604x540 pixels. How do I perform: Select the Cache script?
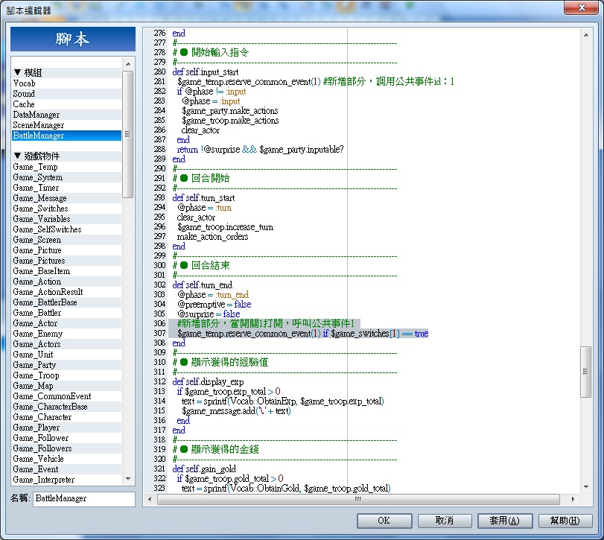(66, 104)
